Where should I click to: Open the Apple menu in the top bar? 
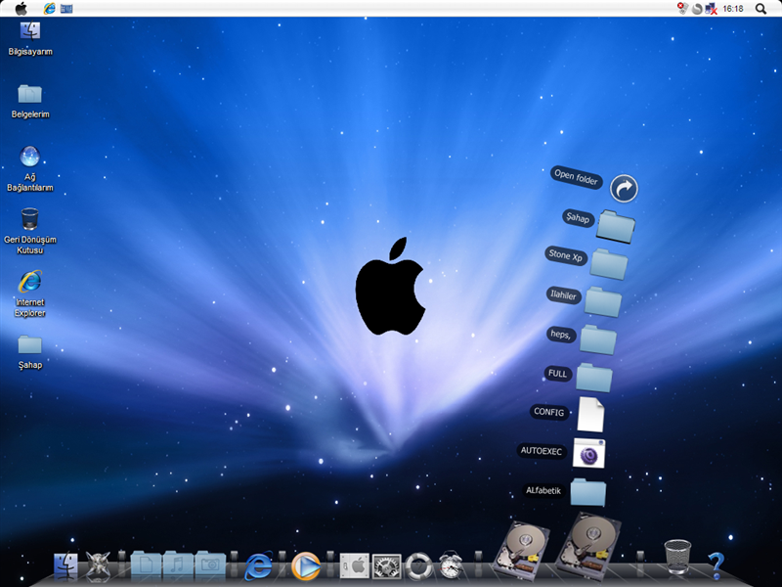click(22, 8)
